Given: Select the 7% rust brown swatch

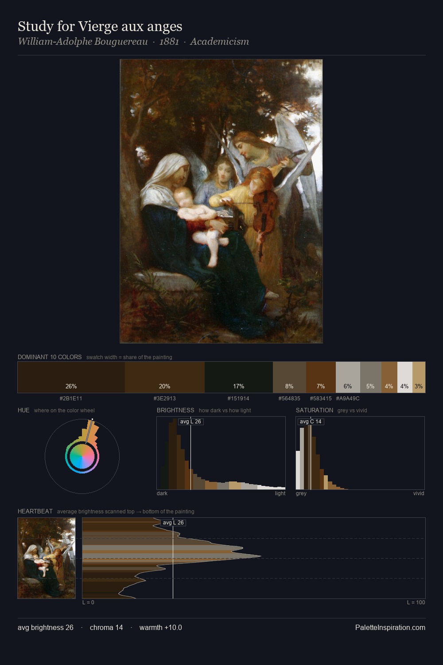Looking at the screenshot, I should point(321,377).
